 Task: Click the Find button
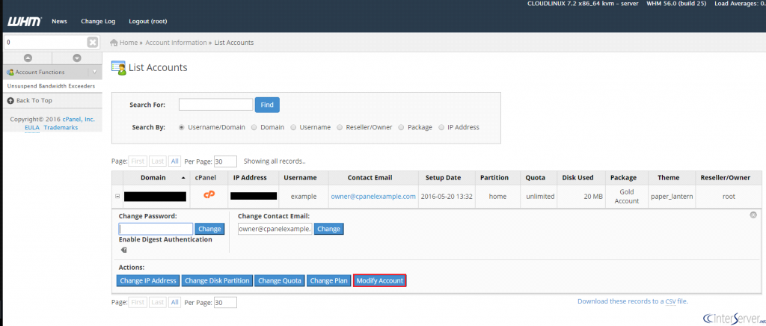pos(267,105)
